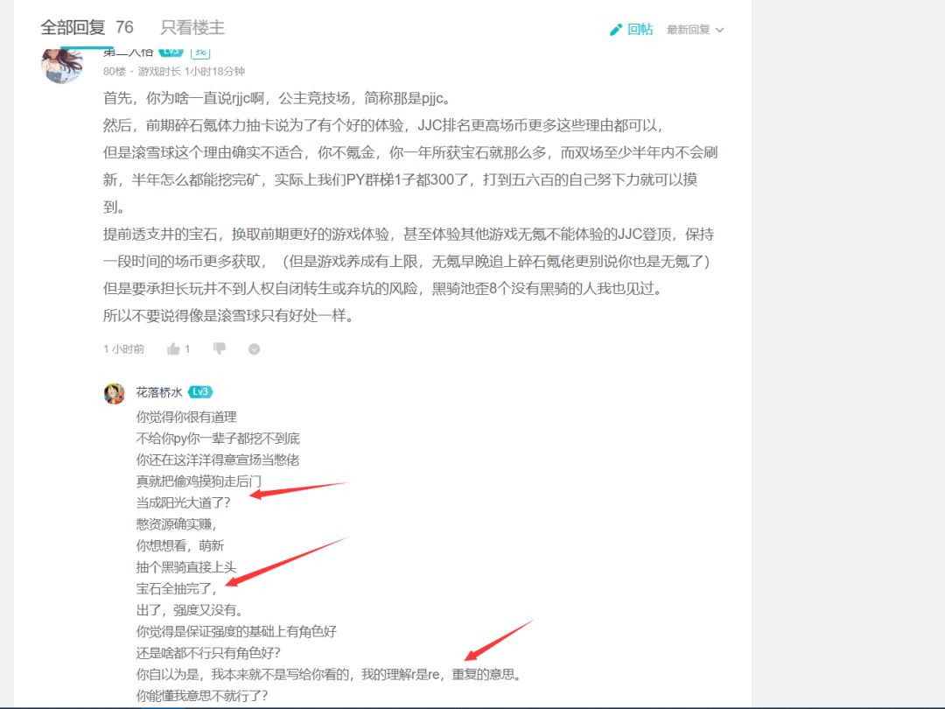Click the comment line 出了，强度又没有。
Screen dimensions: 945x709
190,610
